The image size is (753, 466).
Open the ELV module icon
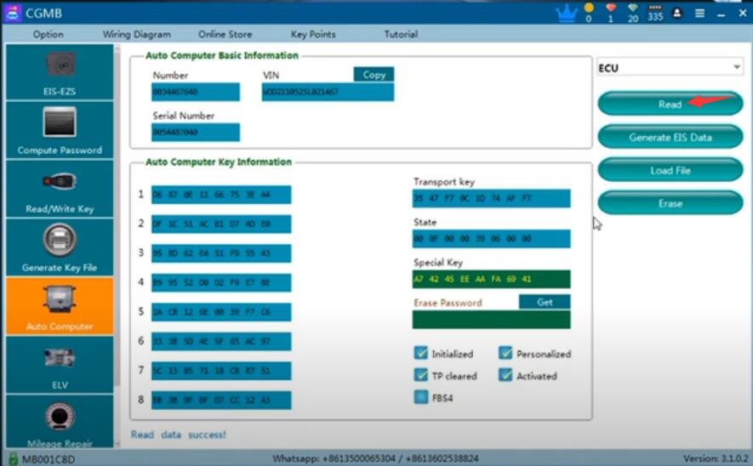[59, 365]
